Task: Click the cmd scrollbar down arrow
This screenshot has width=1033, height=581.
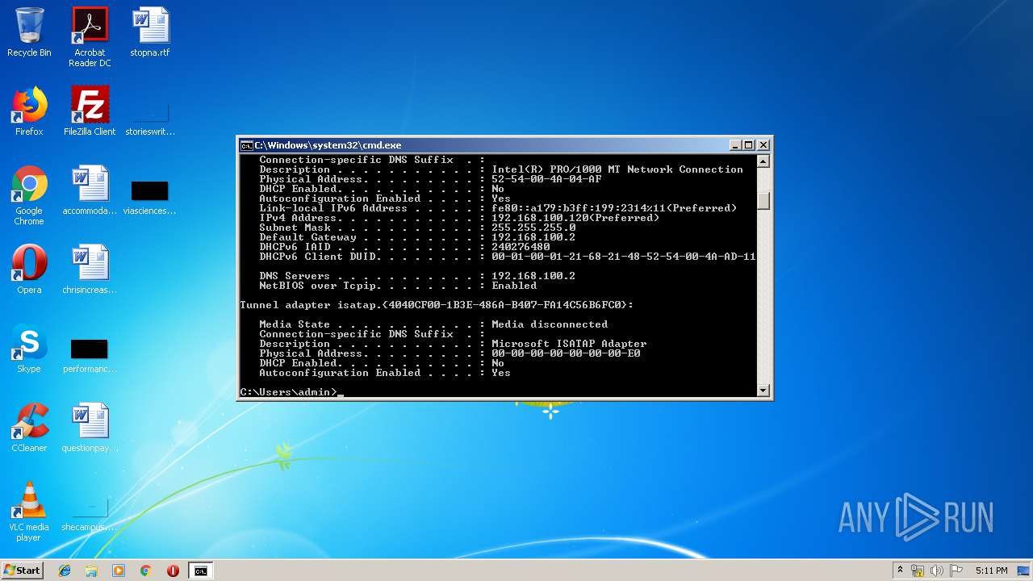Action: [x=763, y=391]
